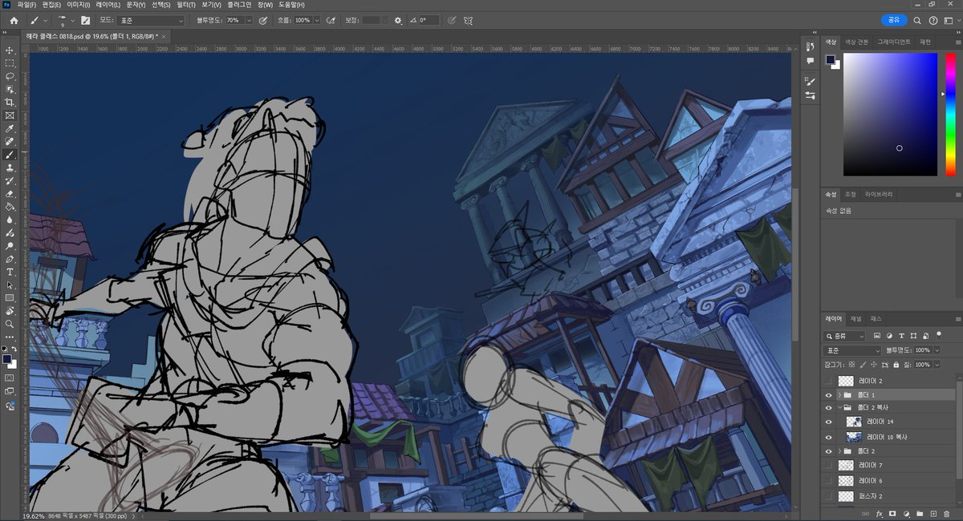Select the Lasso tool

click(10, 76)
